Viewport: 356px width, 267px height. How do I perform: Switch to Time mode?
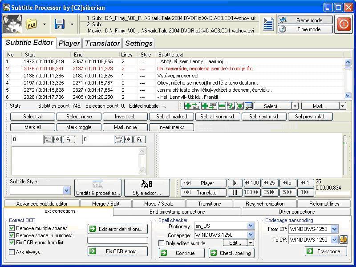[305, 29]
